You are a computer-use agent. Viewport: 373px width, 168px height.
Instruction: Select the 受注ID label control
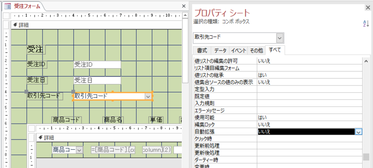pyautogui.click(x=37, y=64)
